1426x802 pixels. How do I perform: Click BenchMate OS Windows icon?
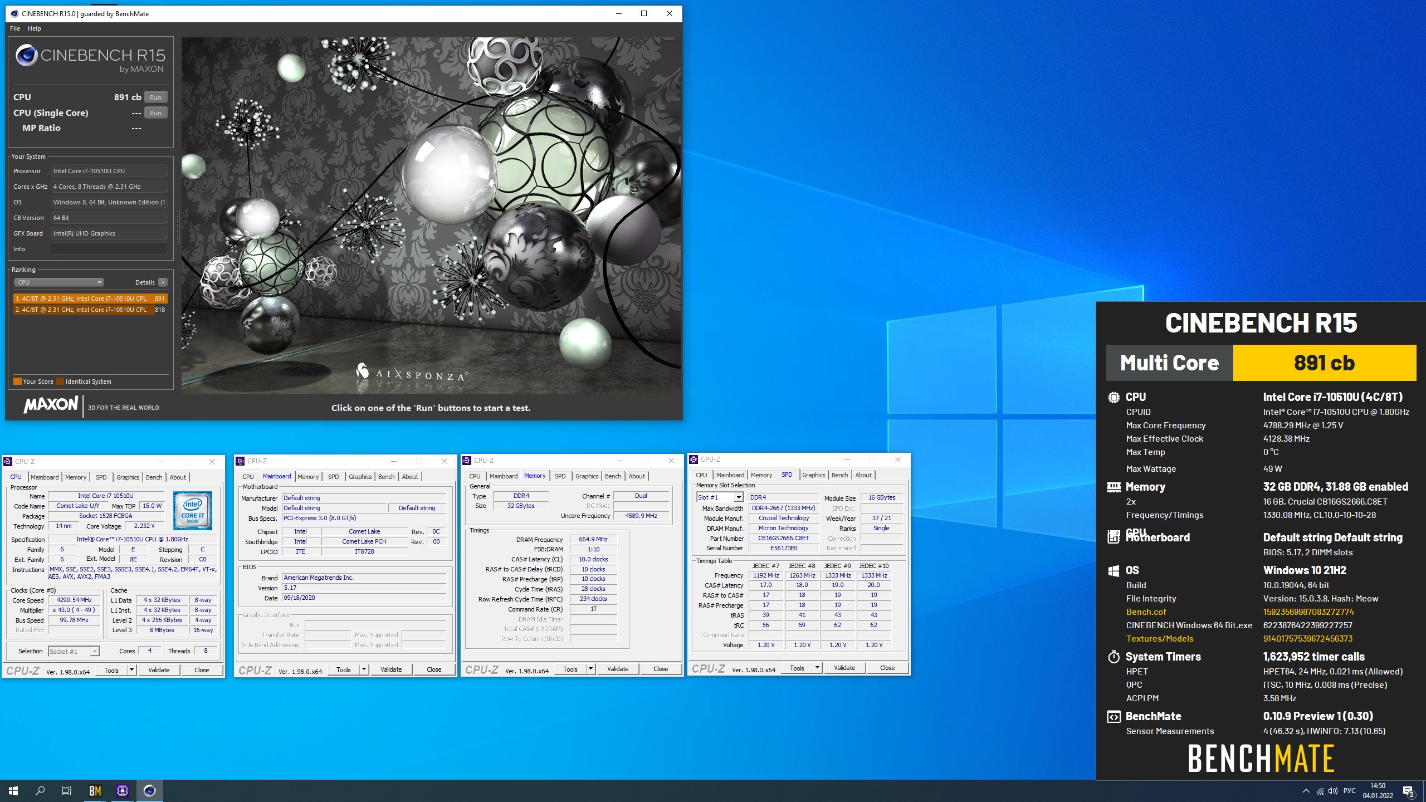click(x=1114, y=570)
